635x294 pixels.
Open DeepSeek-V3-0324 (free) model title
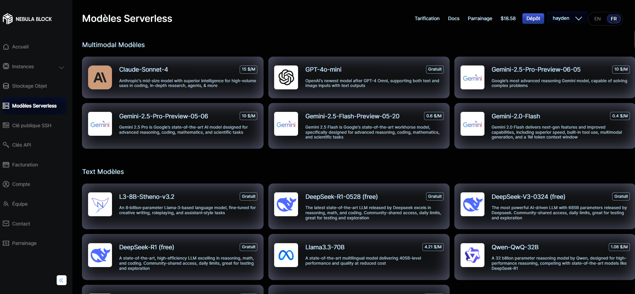tap(528, 197)
